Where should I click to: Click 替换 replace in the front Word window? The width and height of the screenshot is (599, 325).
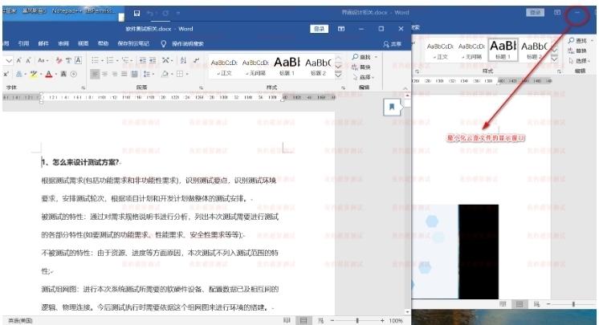pos(362,67)
